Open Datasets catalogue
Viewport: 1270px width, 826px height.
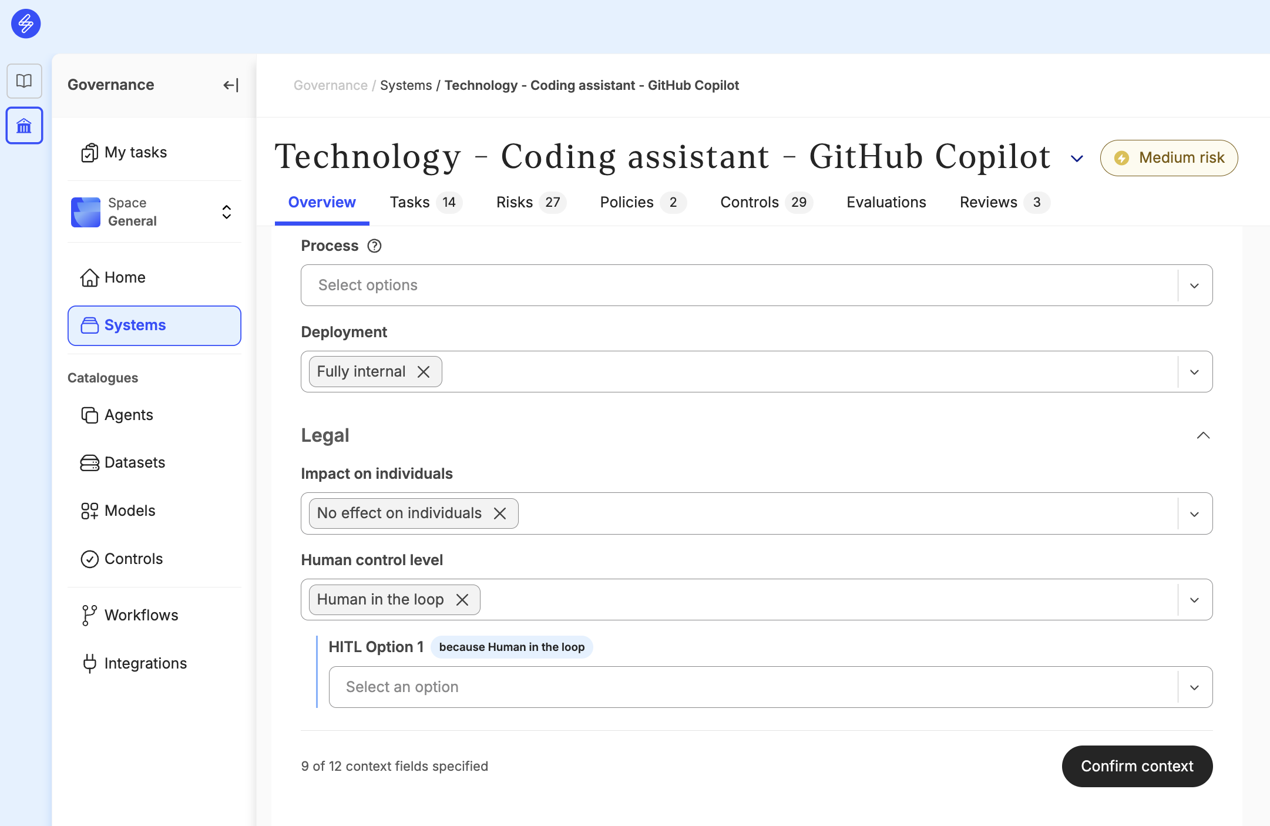154,463
